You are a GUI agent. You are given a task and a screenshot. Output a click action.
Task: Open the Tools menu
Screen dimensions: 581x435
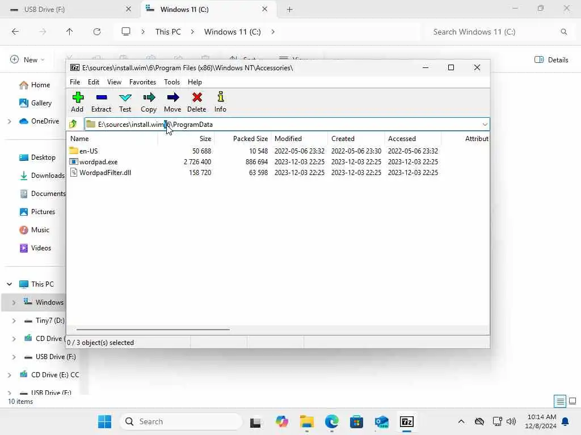coord(172,82)
